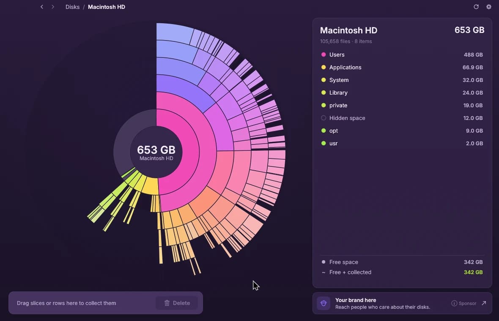Open the sponsor external link arrow
This screenshot has height=321, width=499.
(484, 303)
